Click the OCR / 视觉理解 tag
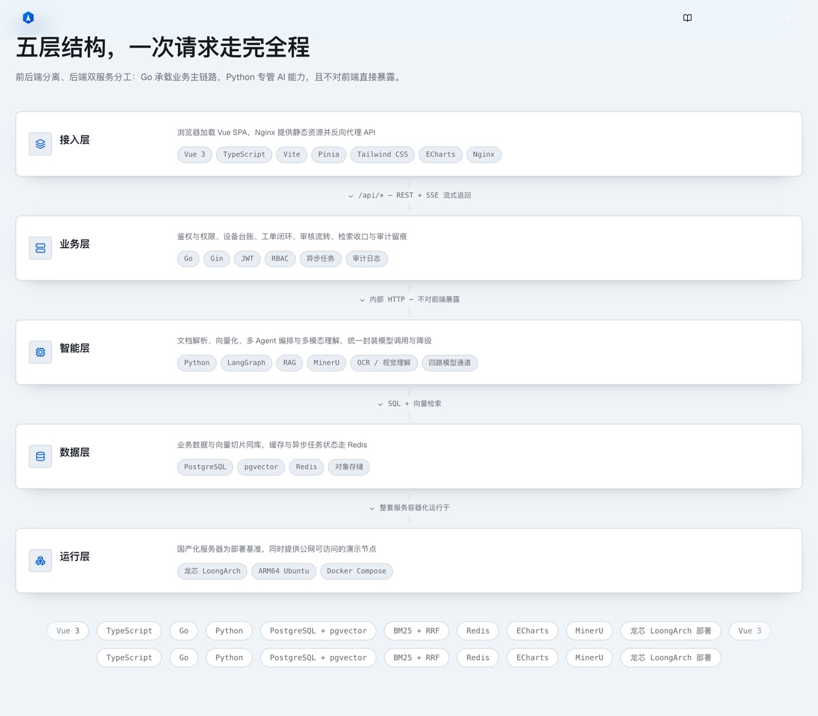 (x=384, y=363)
